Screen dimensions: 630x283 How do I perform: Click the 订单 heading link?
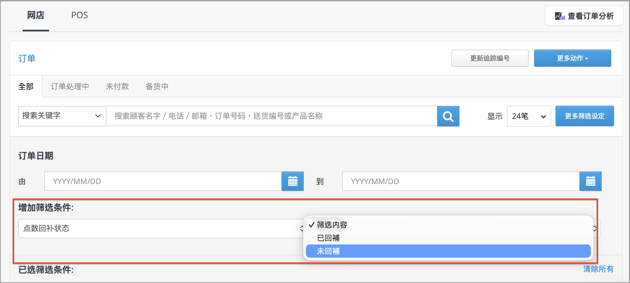point(27,58)
